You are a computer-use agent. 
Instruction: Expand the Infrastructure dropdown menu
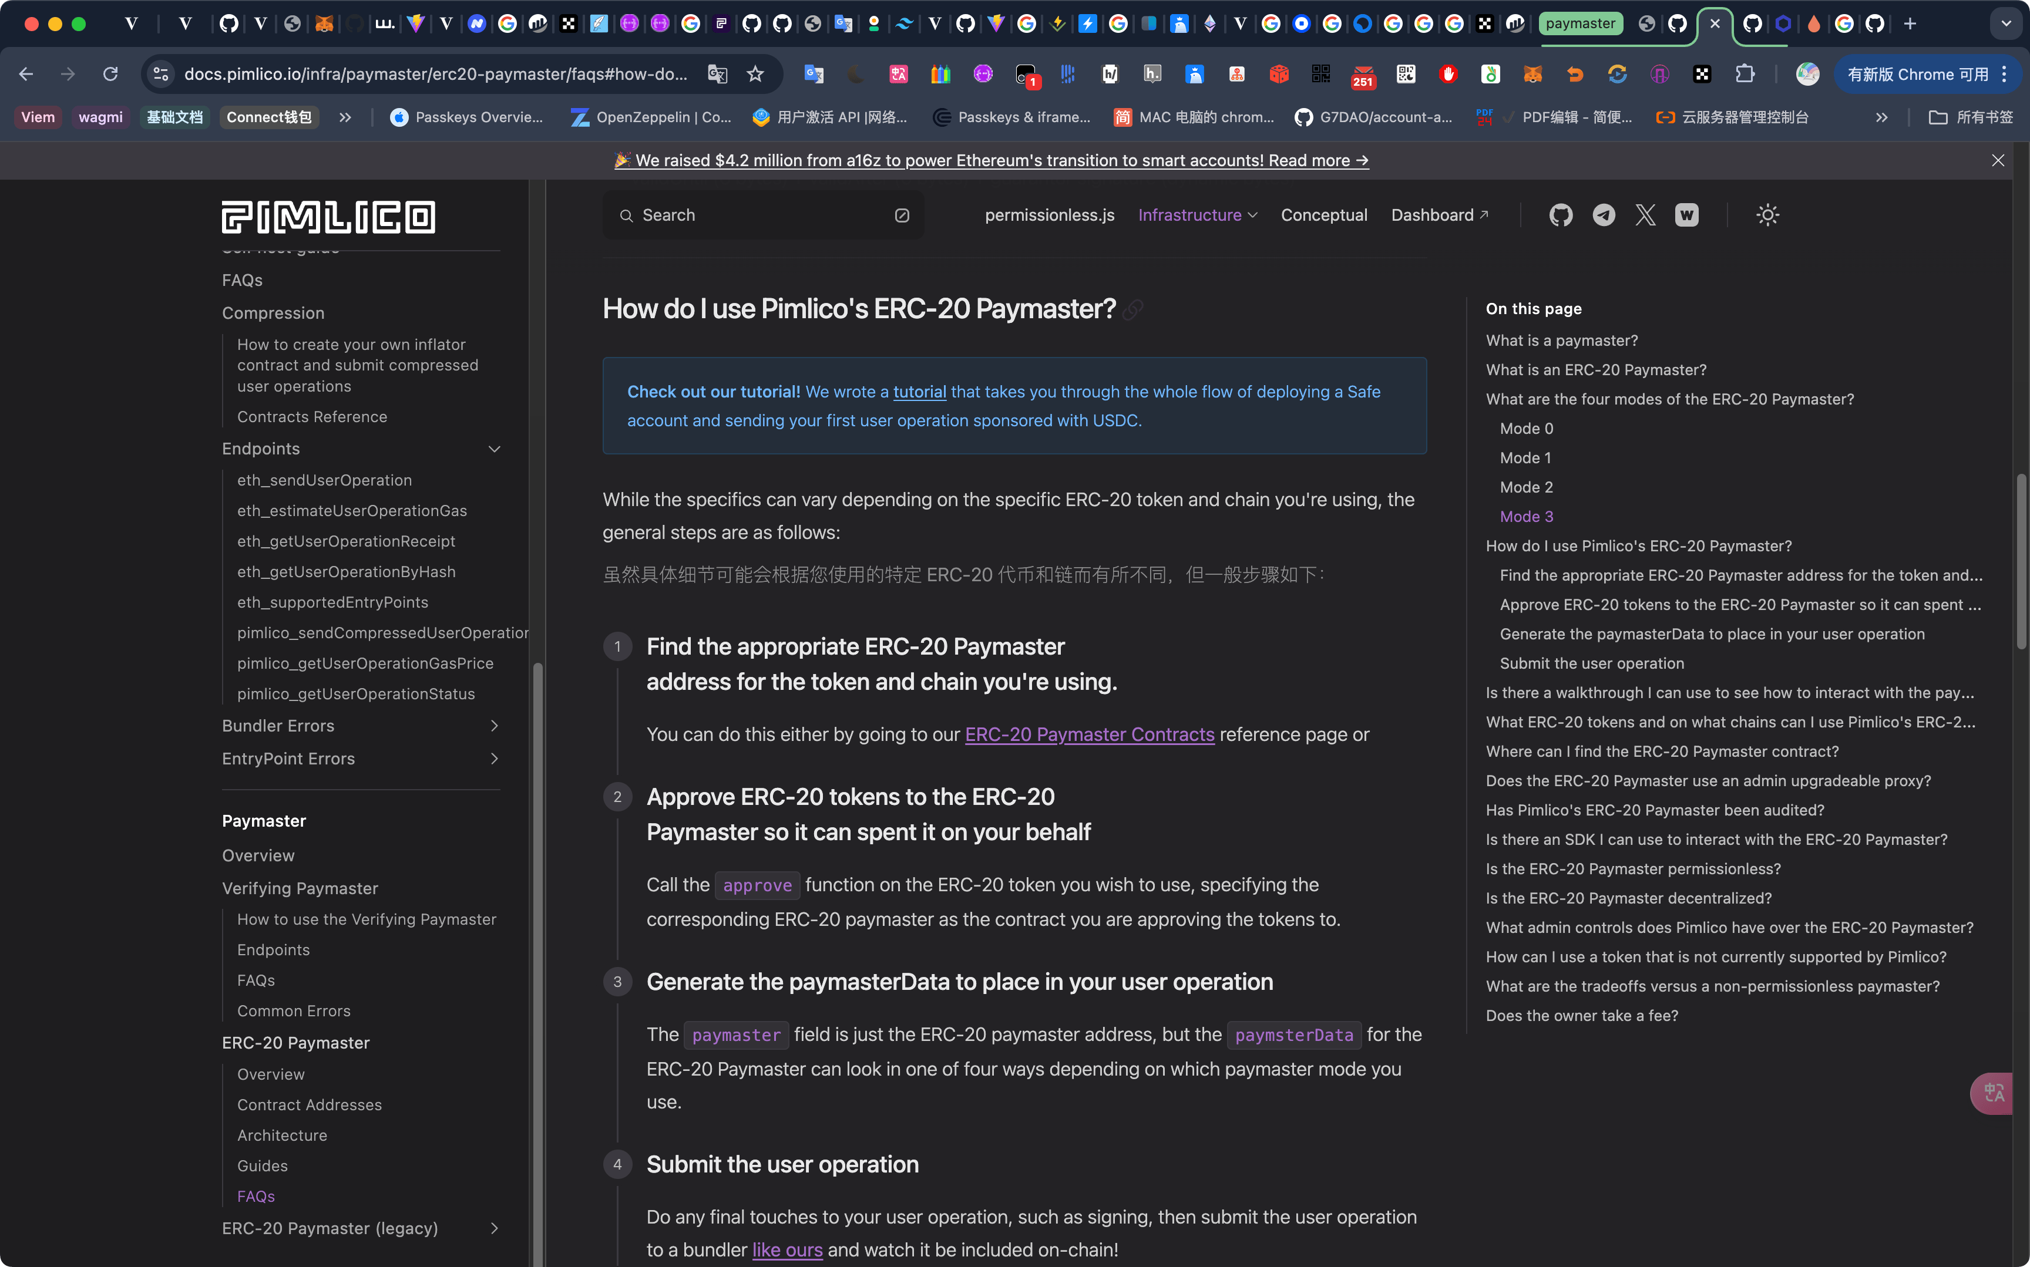pyautogui.click(x=1198, y=215)
